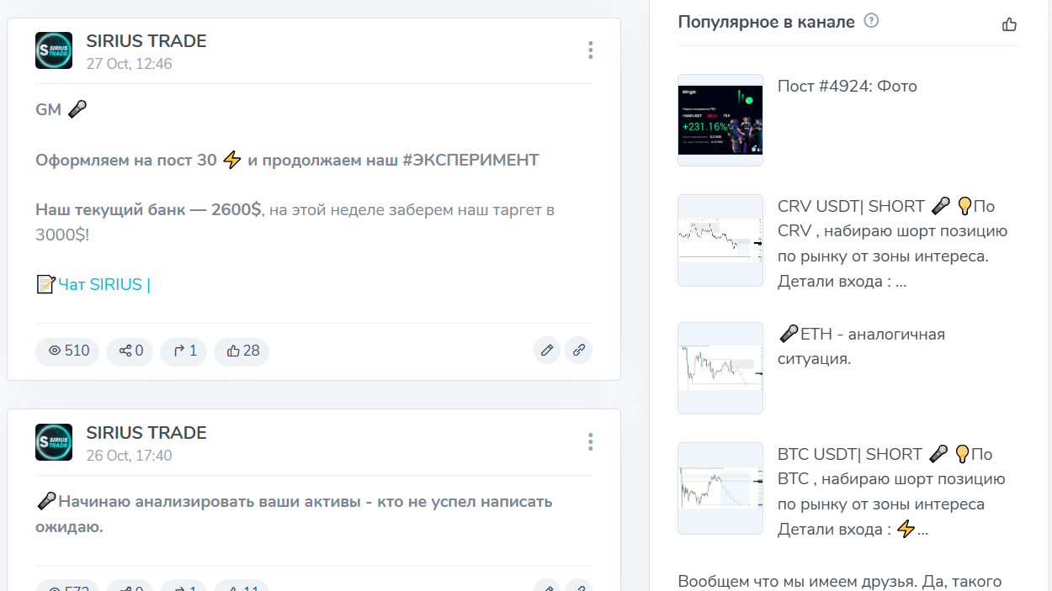Click the SIRIUS TRADE channel name

(146, 40)
